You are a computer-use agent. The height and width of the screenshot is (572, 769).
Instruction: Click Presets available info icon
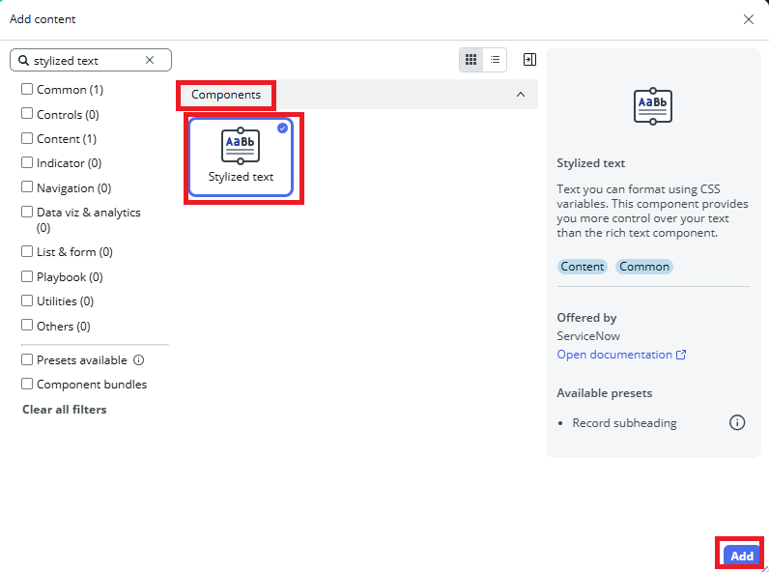tap(138, 360)
